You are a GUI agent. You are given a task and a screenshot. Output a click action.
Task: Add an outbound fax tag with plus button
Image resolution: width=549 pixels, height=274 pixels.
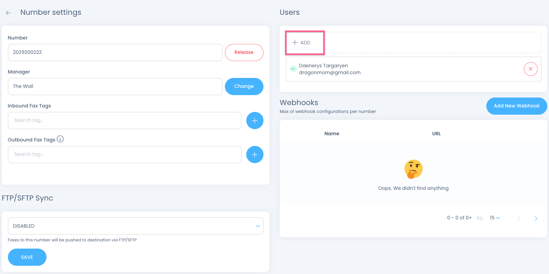coord(255,155)
